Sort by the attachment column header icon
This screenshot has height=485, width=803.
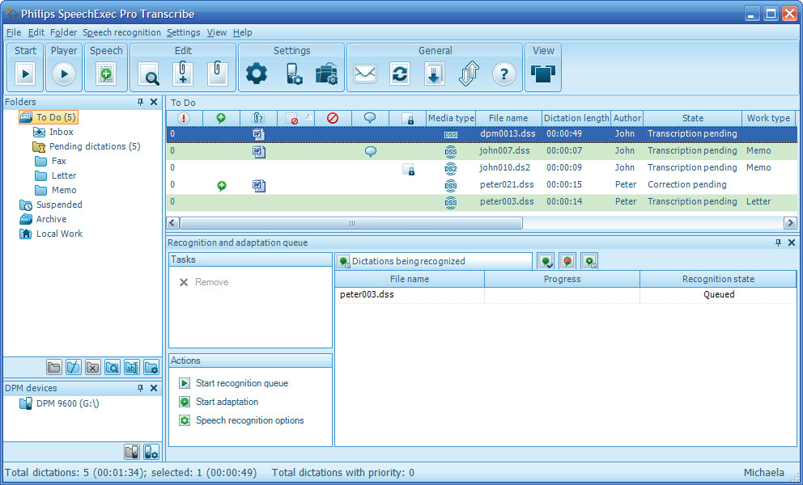(258, 118)
